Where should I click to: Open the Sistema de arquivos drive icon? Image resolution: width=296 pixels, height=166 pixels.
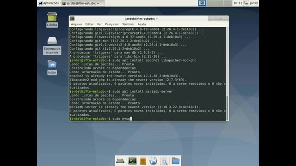pyautogui.click(x=52, y=40)
